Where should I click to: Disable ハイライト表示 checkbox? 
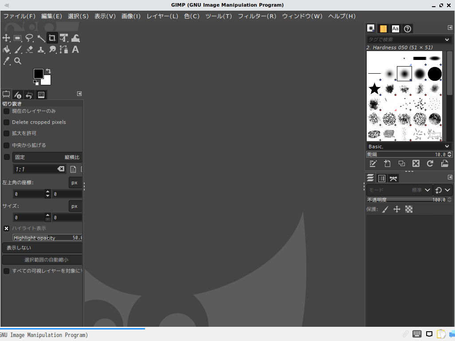coord(6,229)
